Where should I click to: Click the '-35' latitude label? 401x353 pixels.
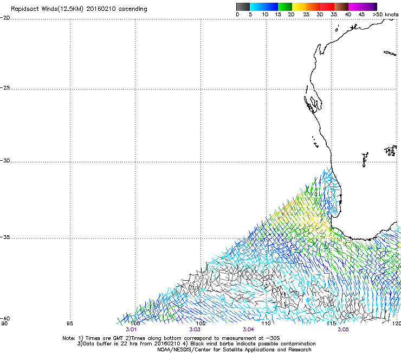pyautogui.click(x=5, y=237)
